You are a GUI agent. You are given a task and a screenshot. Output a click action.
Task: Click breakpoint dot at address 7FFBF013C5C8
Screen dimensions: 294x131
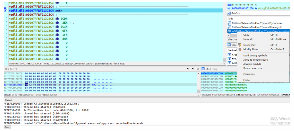pos(7,30)
